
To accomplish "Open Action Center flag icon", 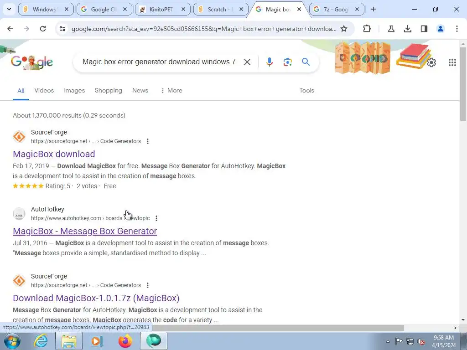I will tap(399, 341).
